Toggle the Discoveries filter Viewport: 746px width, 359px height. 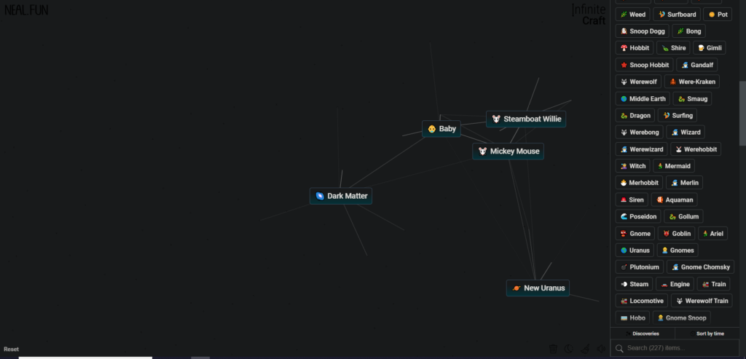(642, 334)
